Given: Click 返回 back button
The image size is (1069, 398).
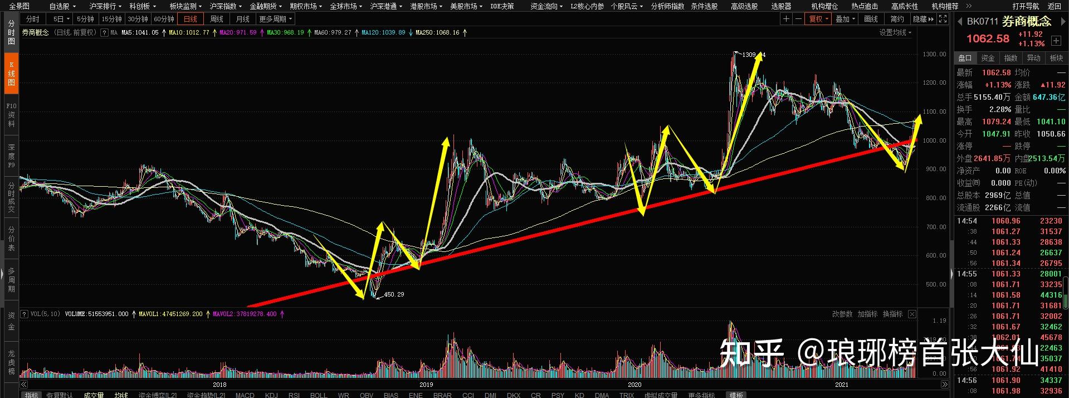Looking at the screenshot, I should [x=1054, y=6].
